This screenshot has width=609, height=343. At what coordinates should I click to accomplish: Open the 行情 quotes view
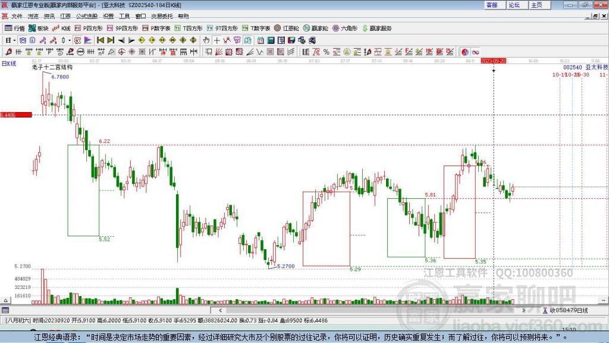(x=15, y=28)
